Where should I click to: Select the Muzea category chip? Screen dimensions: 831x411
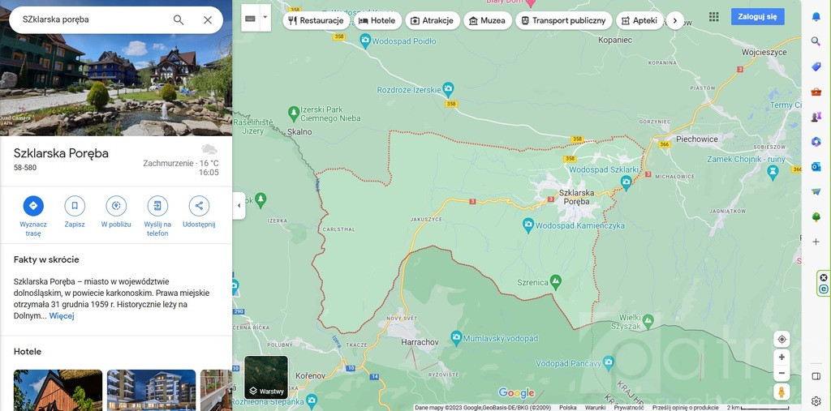(487, 20)
